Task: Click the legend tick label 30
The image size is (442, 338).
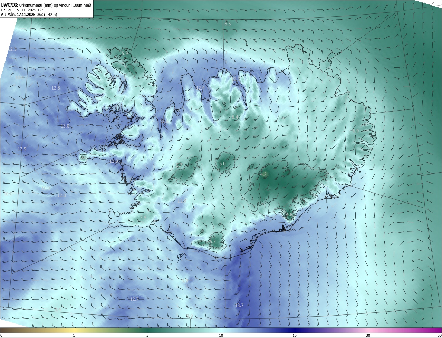Action: pos(368,335)
